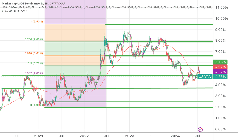Viewport: 238px width, 140px height.
Task: Click the purple 4.82% price label
Action: pyautogui.click(x=220, y=72)
